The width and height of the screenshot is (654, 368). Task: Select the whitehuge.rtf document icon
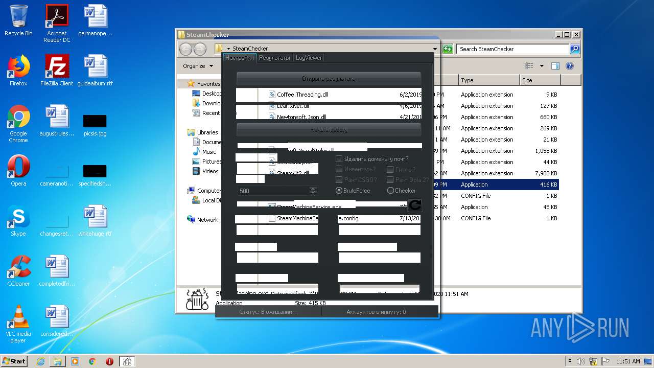click(x=95, y=221)
